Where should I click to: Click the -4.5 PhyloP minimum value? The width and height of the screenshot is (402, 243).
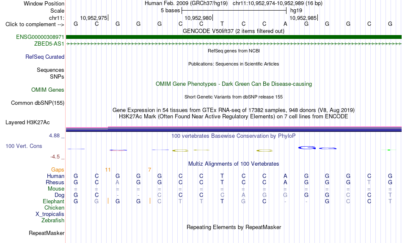[x=55, y=157]
